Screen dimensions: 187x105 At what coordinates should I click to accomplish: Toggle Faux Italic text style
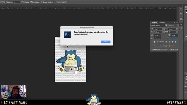157,42
